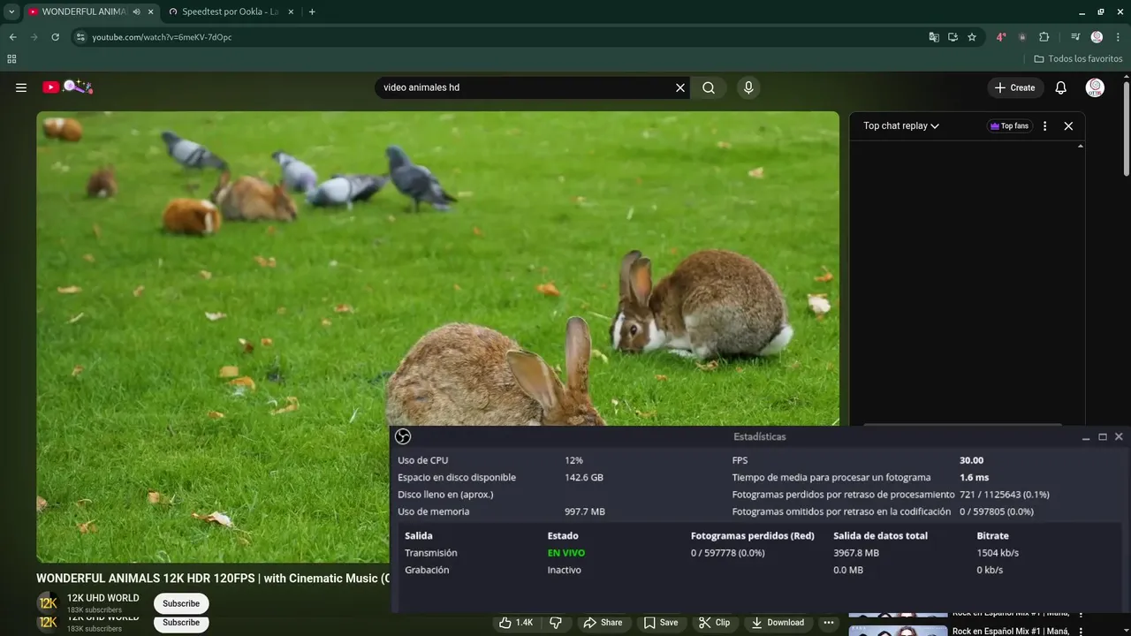Close the WONDERFUL ANIMALS tab
This screenshot has width=1131, height=636.
pyautogui.click(x=151, y=11)
